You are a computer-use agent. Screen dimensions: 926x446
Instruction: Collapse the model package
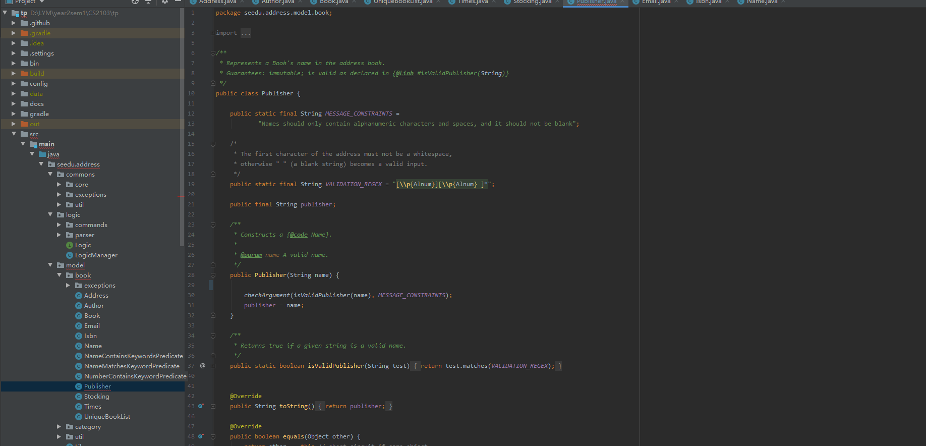point(50,265)
